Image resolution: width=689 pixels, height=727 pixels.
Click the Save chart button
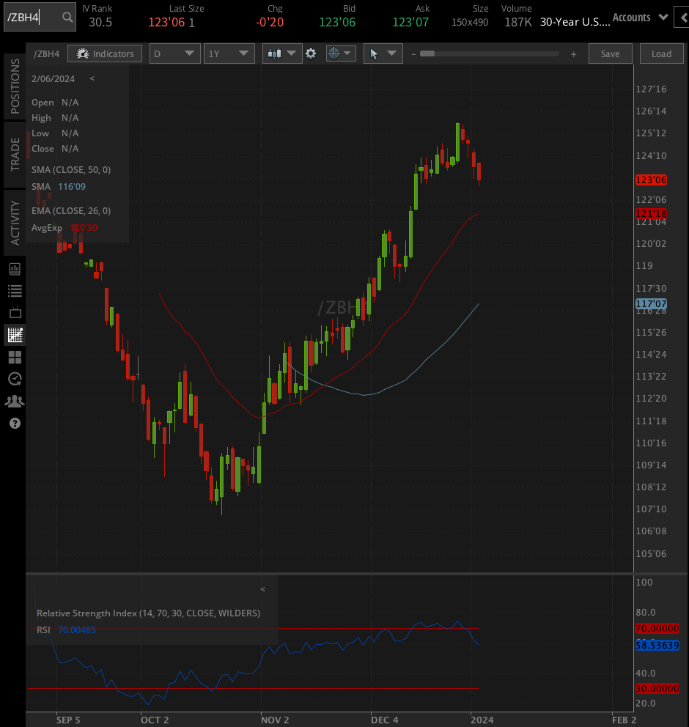pyautogui.click(x=610, y=53)
